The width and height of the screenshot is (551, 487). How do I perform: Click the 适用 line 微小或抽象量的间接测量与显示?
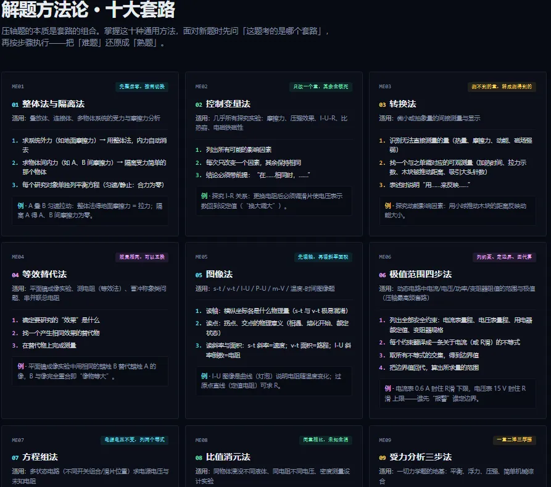pyautogui.click(x=429, y=118)
